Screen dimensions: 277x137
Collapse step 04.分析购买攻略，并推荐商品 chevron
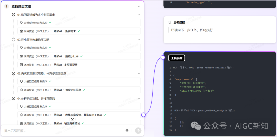139,98
